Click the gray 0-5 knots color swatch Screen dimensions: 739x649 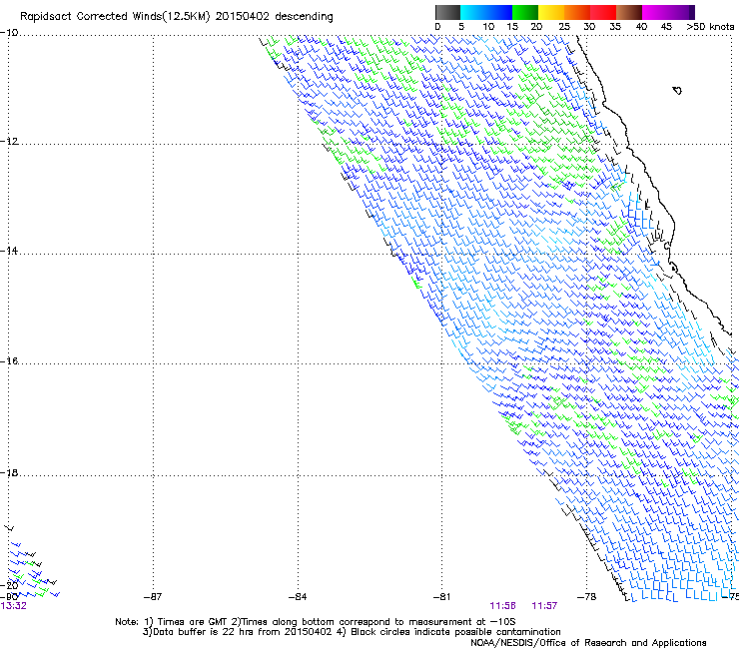click(x=447, y=12)
